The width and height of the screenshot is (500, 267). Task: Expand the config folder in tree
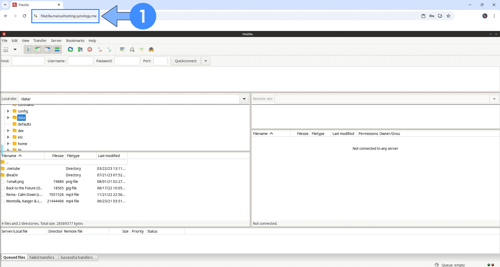click(x=8, y=111)
